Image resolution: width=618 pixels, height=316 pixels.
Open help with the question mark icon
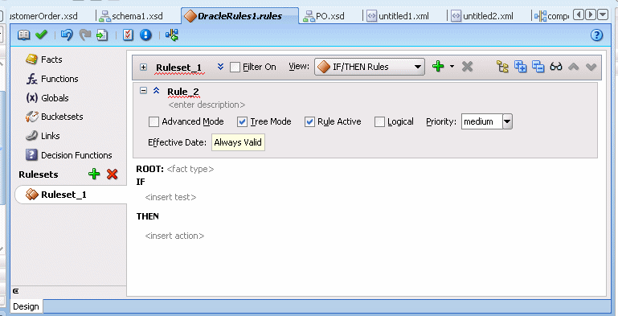pyautogui.click(x=597, y=35)
